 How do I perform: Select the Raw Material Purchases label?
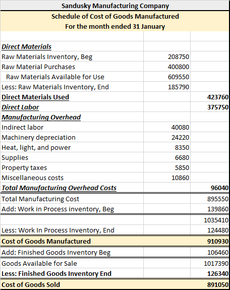[x=38, y=67]
